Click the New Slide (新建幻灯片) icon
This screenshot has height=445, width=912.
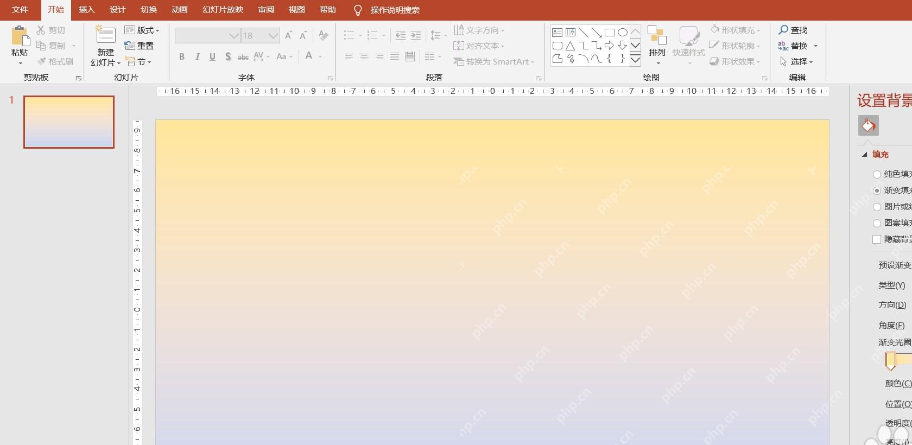click(105, 35)
